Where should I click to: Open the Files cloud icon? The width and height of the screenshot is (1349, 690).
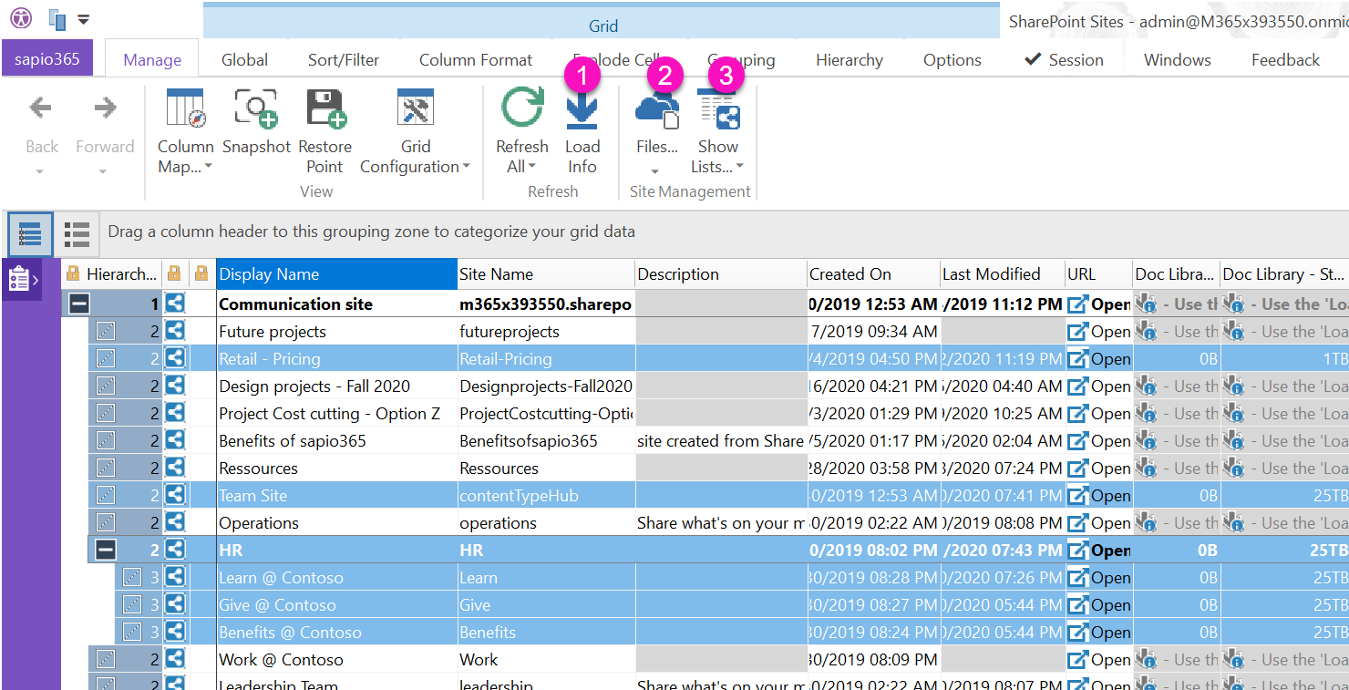(x=657, y=109)
